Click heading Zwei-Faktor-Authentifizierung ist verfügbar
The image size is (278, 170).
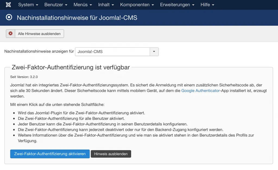[x=71, y=67]
